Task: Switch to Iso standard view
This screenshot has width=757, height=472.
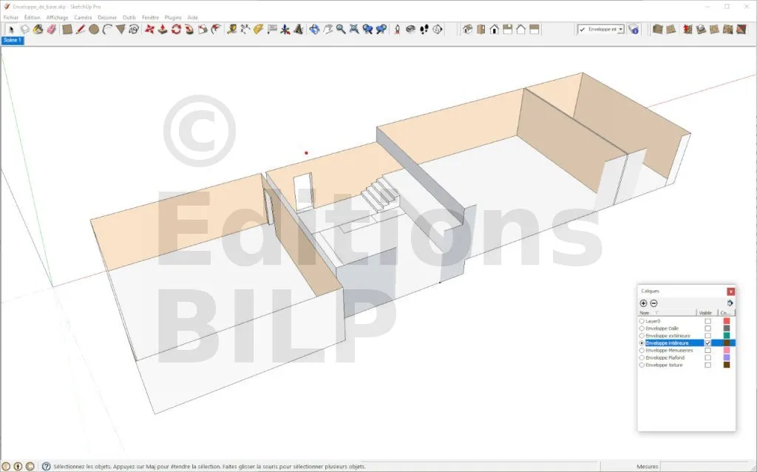Action: coord(467,30)
